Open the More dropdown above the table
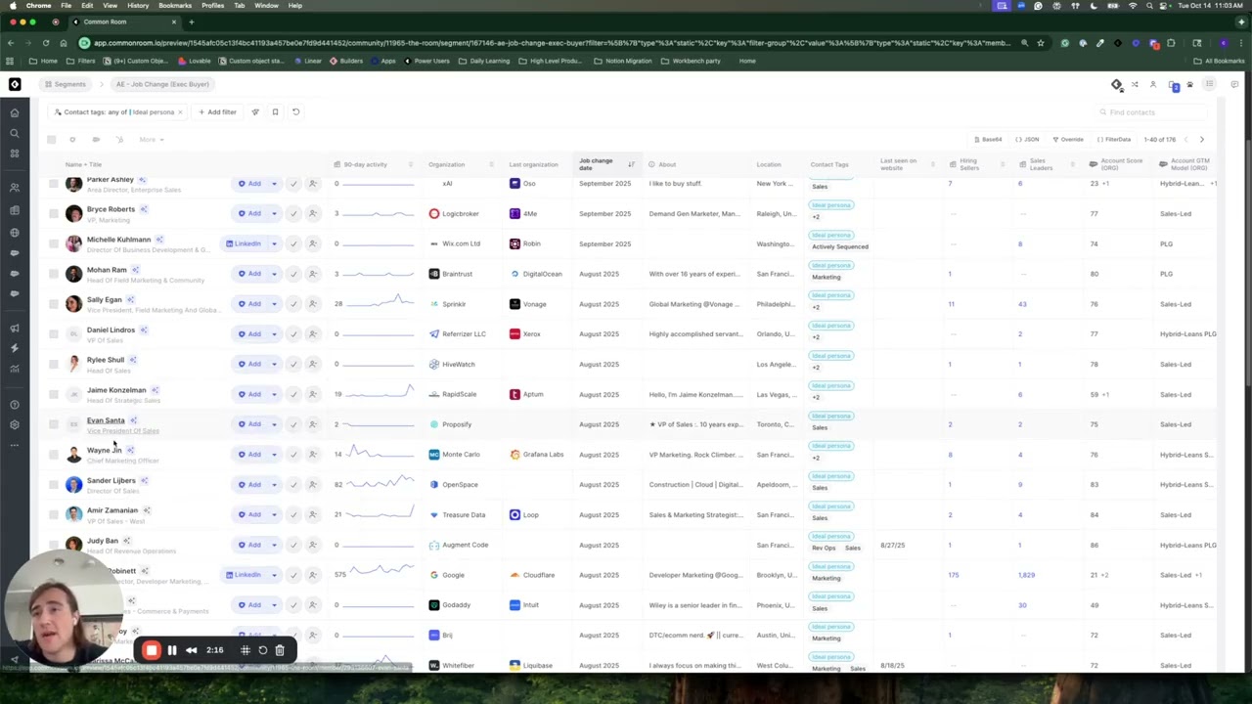 coord(151,140)
